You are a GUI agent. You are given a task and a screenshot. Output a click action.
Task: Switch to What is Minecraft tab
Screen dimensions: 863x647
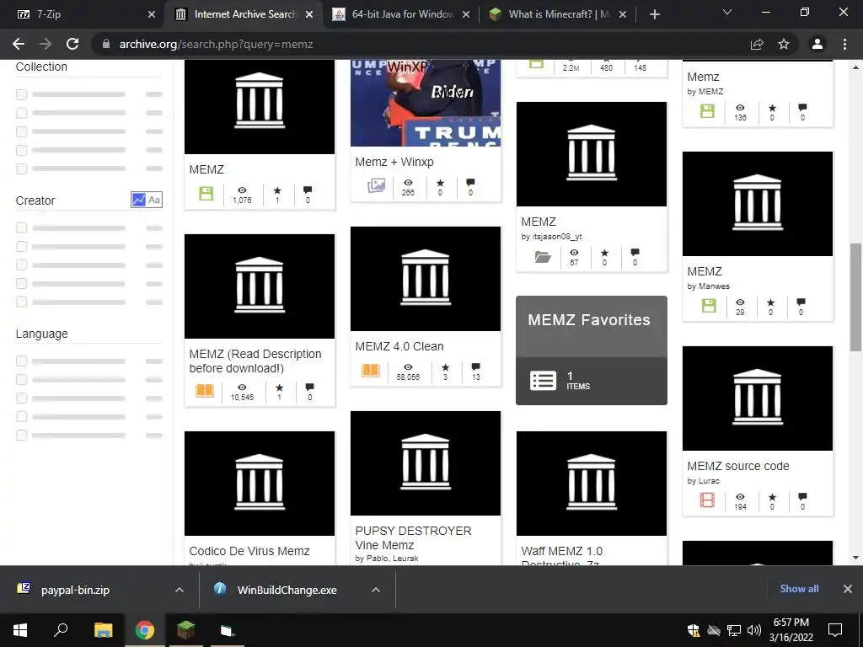click(x=558, y=14)
